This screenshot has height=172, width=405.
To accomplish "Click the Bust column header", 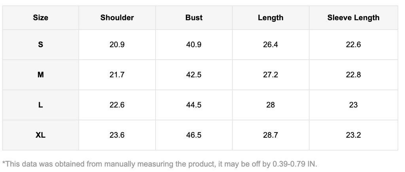I will click(x=194, y=18).
